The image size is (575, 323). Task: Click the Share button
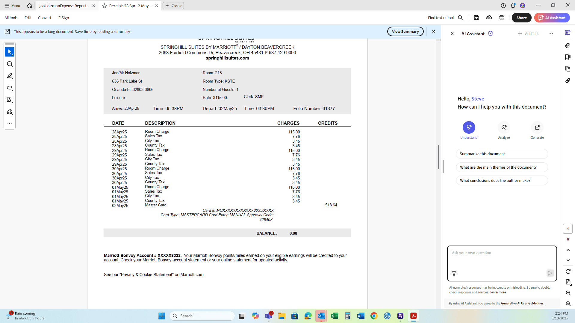[522, 18]
